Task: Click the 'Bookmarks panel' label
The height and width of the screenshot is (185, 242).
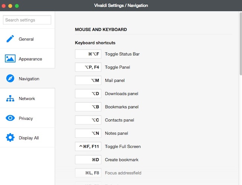Action: click(122, 107)
